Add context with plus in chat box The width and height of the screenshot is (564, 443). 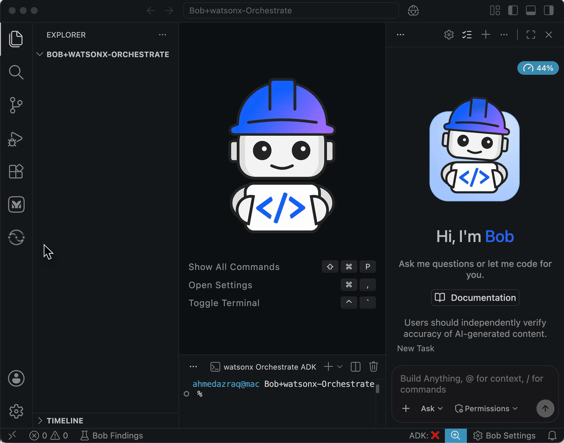406,409
